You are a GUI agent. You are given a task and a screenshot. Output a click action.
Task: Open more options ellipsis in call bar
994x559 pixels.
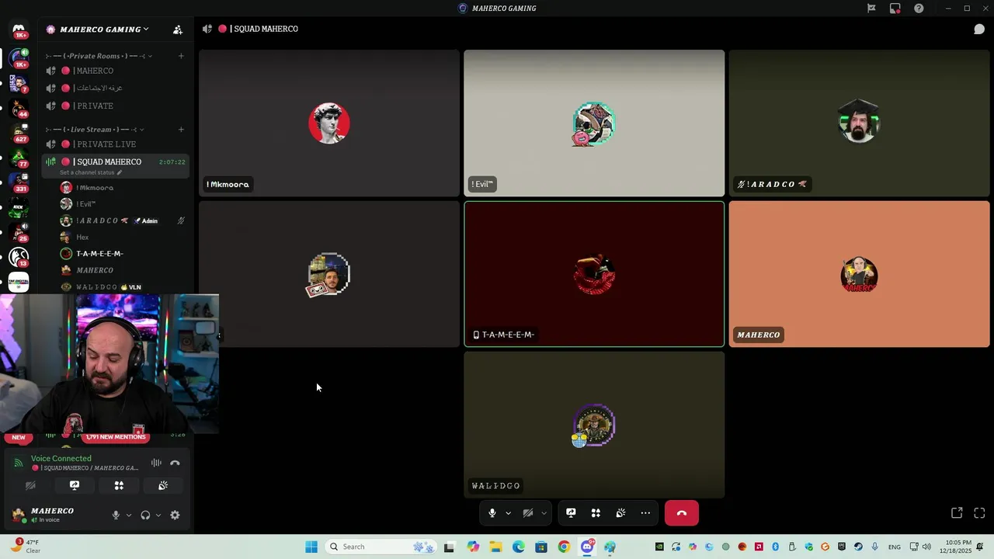coord(645,513)
